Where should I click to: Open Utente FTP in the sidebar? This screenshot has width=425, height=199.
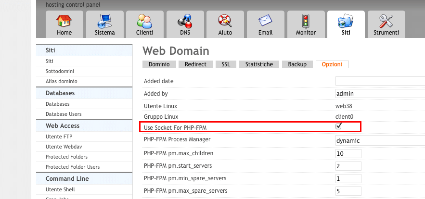click(59, 137)
